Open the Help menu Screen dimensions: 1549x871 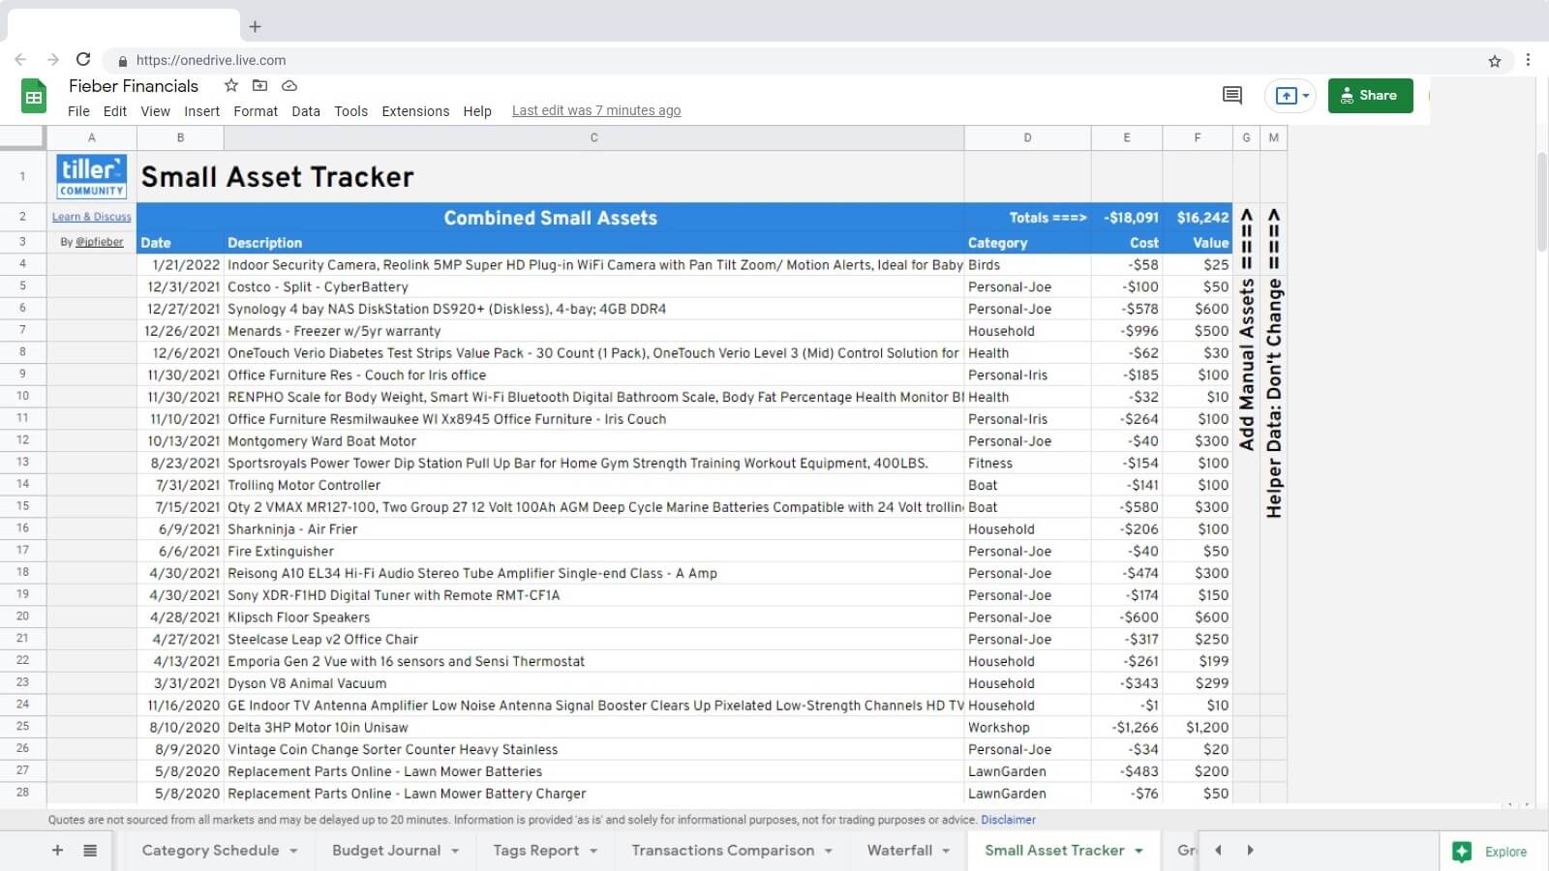click(477, 111)
